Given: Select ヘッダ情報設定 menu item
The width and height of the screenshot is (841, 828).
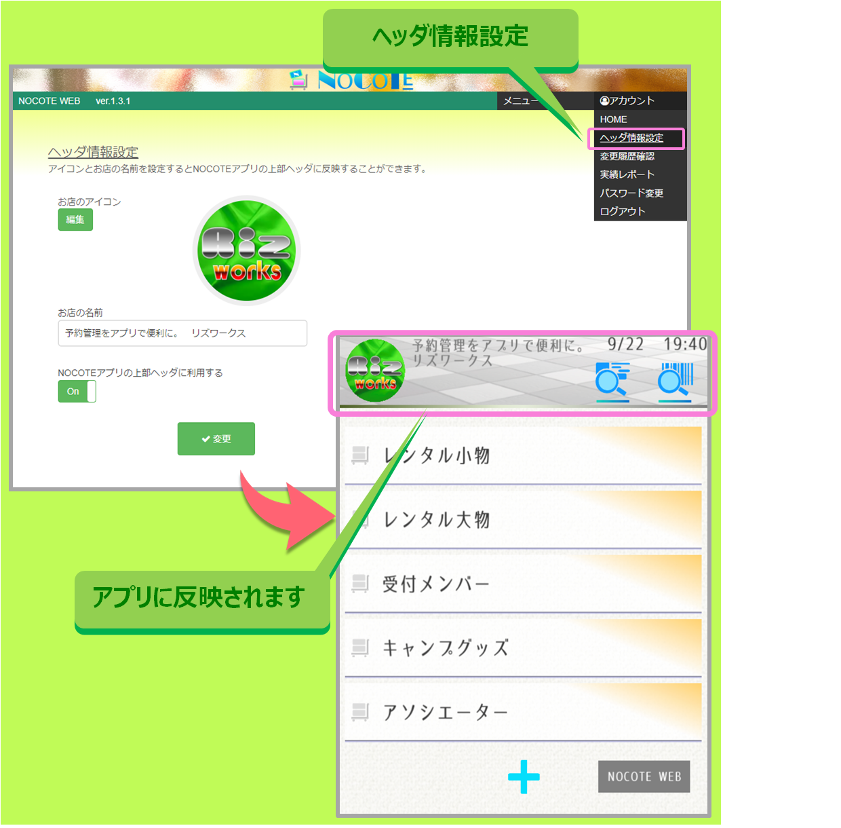Looking at the screenshot, I should [x=631, y=138].
